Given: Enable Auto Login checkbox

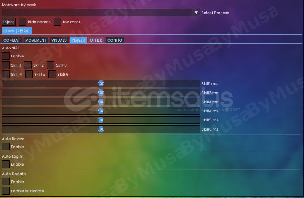Looking at the screenshot, I should [x=6, y=164].
